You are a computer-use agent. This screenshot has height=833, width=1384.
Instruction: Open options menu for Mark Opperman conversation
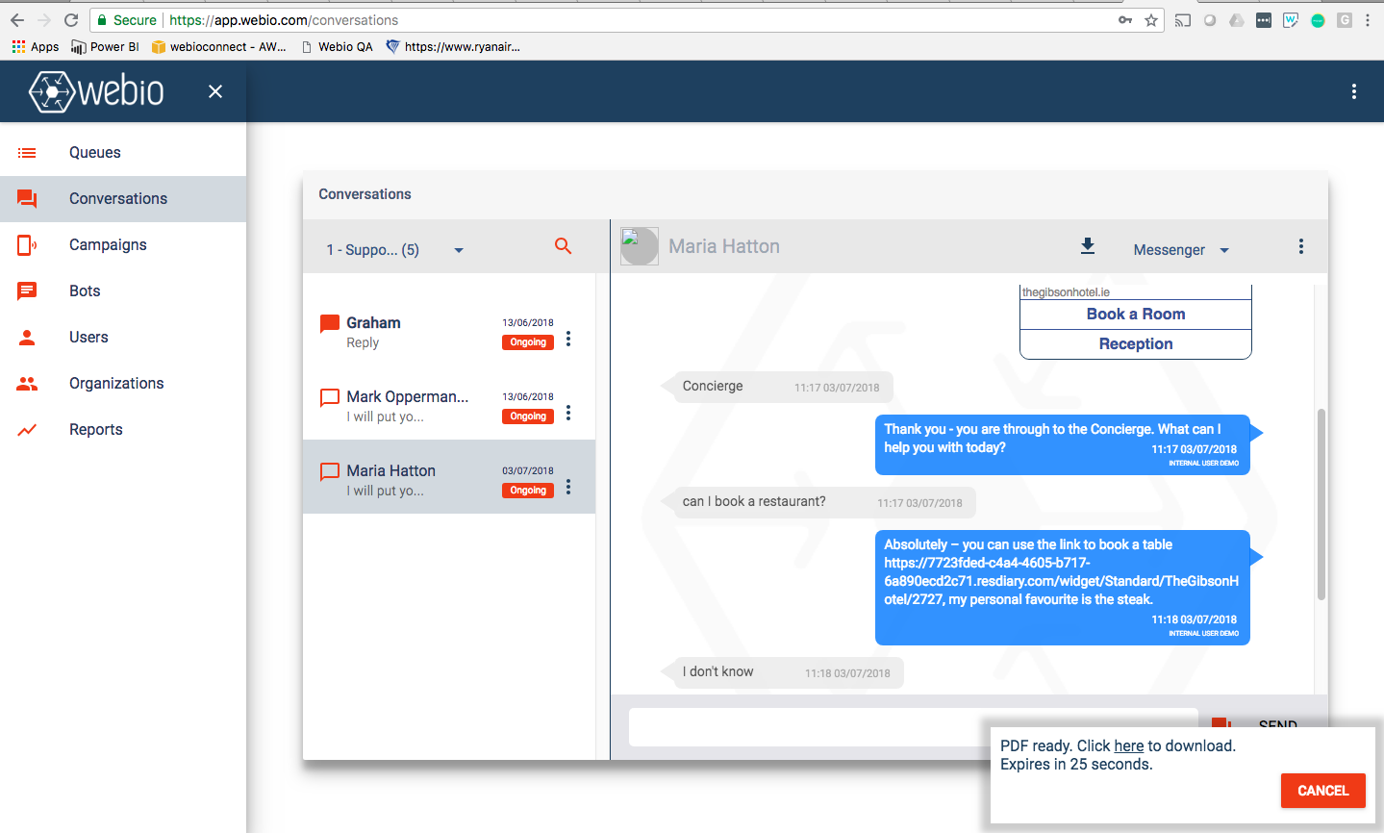568,413
